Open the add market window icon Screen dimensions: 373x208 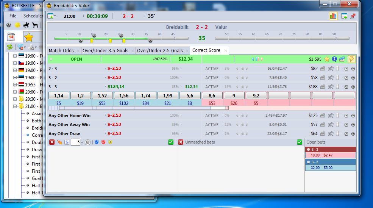tap(51, 16)
